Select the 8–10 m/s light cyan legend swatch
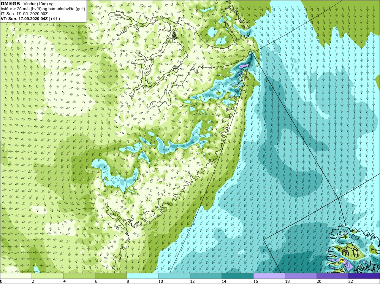 [x=142, y=276]
